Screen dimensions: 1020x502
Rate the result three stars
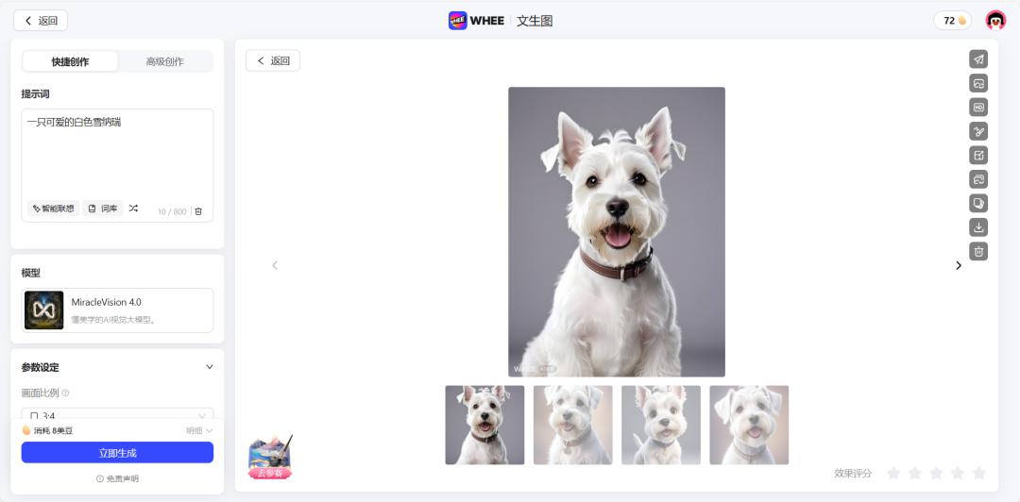936,473
